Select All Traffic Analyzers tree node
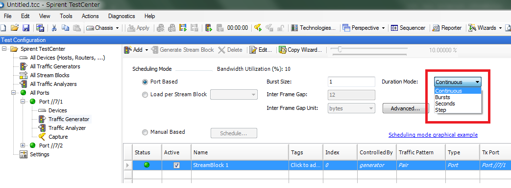The width and height of the screenshot is (511, 188). click(53, 84)
